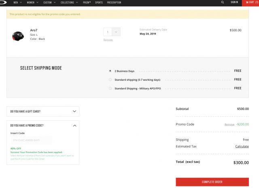Select Standard Shipping Military APO/FPO

pos(110,89)
